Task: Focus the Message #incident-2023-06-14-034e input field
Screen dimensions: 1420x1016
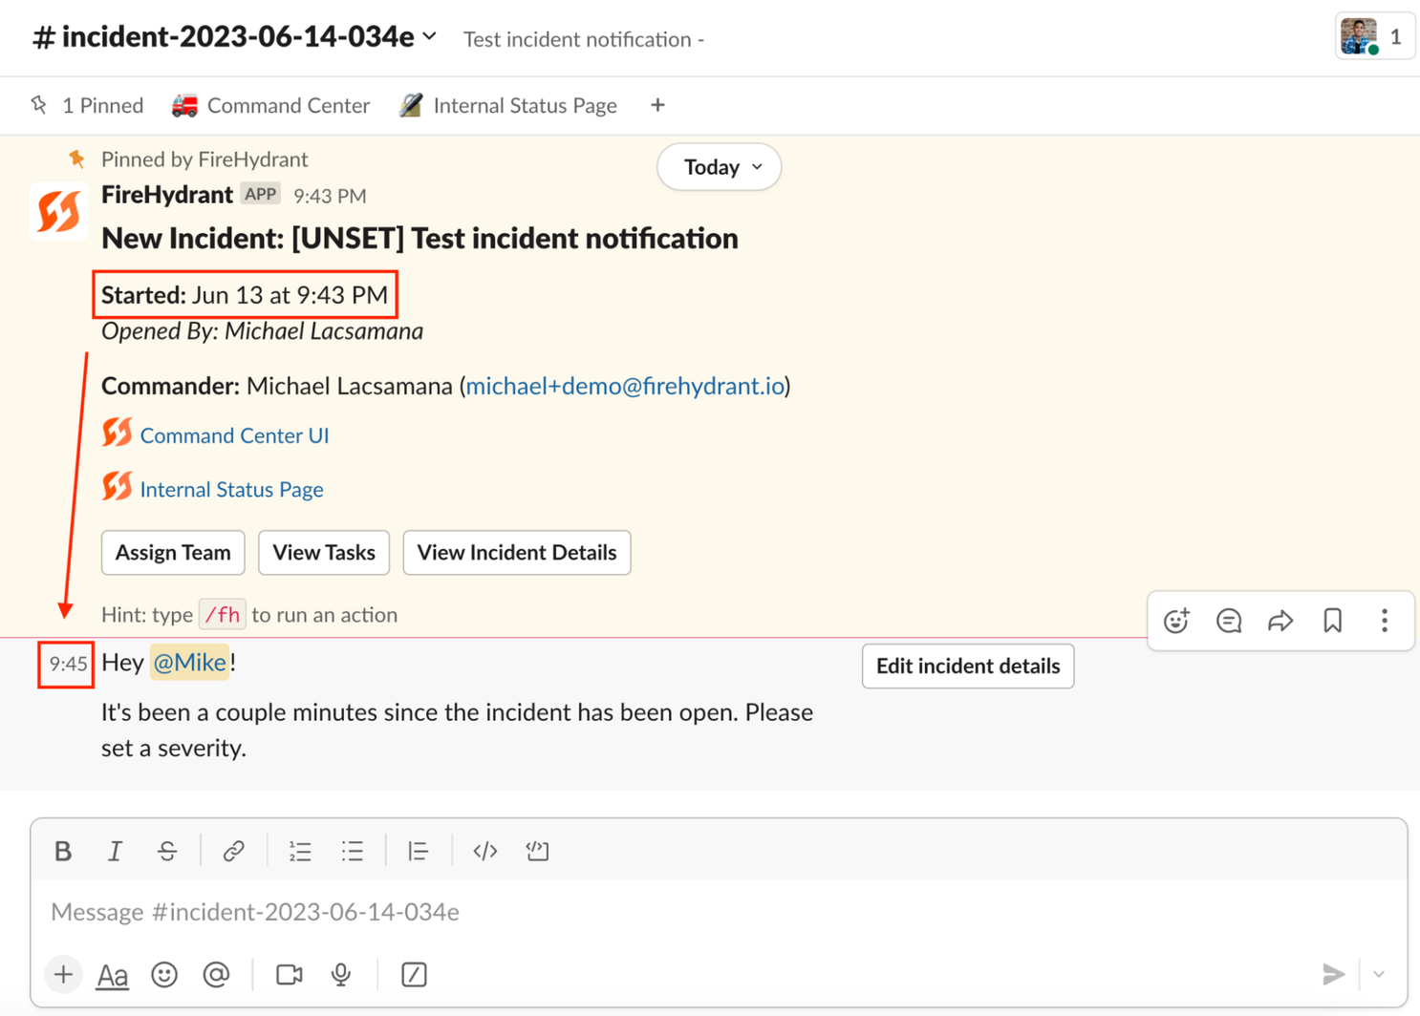Action: click(x=719, y=912)
